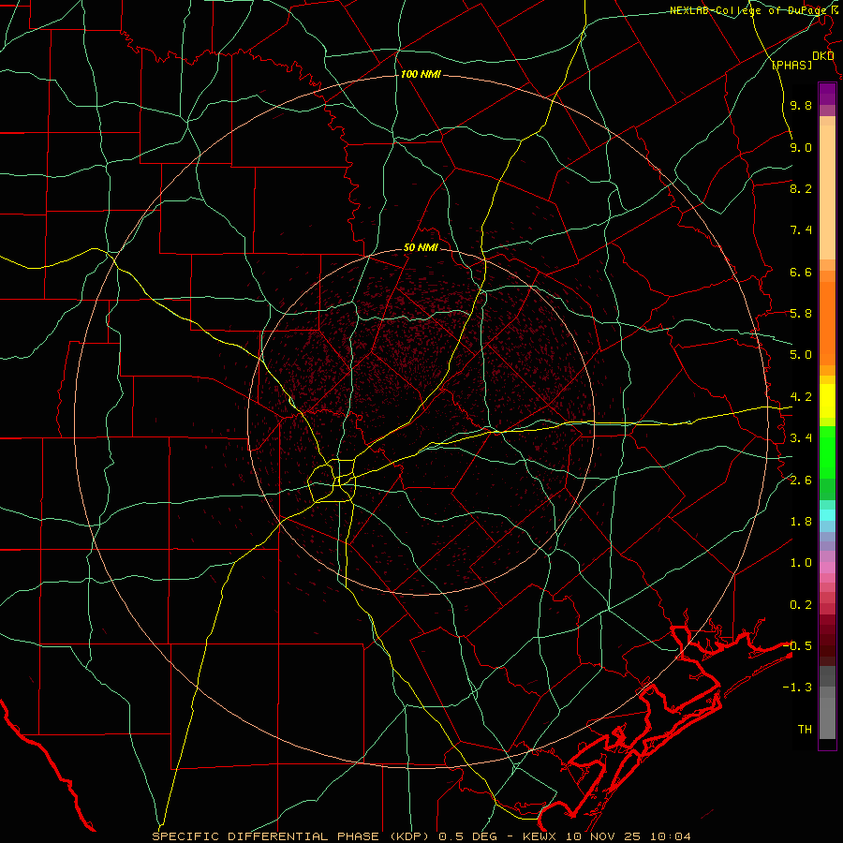Click the SPECIFIC DIFFERENTIAL PHASE caption text
843x843 pixels.
point(267,836)
